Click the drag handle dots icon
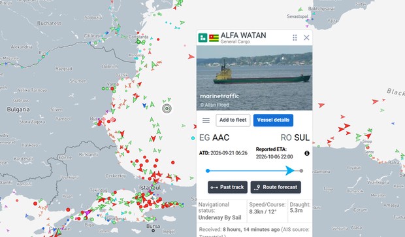 (295, 38)
